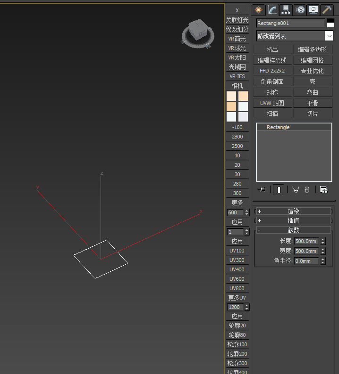339x374 pixels.
Task: Open the Display panel tab
Action: click(x=314, y=10)
